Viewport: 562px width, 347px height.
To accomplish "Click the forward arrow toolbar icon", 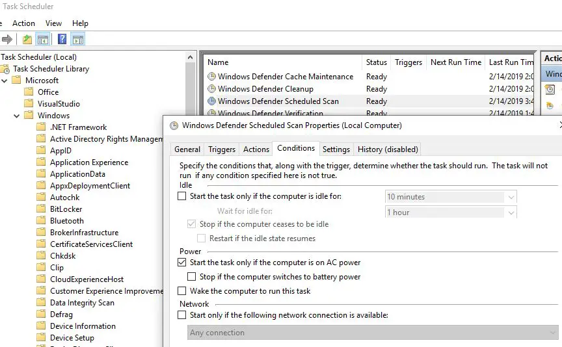I will pos(7,40).
